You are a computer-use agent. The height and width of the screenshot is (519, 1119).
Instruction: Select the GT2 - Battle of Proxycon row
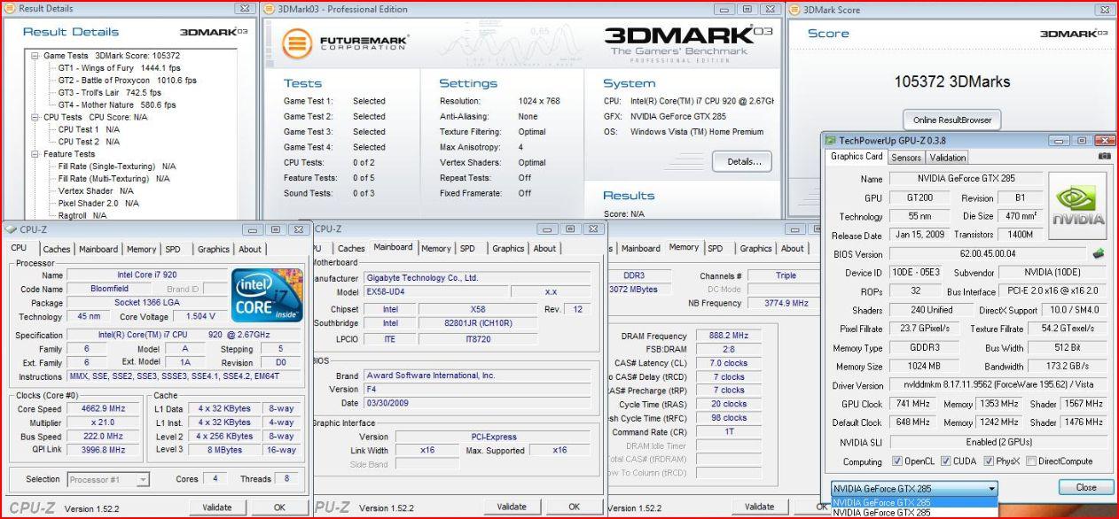tap(127, 80)
